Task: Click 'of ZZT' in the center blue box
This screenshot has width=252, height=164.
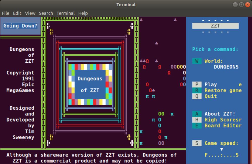Action: click(90, 90)
